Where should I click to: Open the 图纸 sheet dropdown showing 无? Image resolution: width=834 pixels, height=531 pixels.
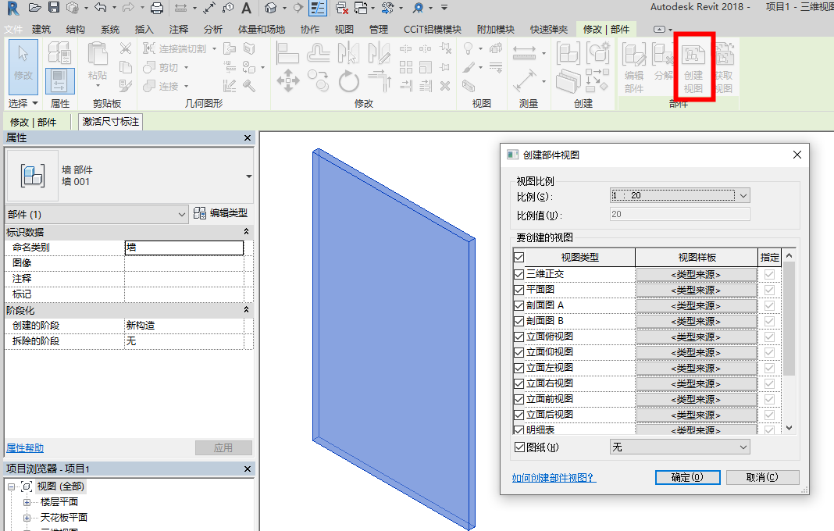(x=679, y=447)
